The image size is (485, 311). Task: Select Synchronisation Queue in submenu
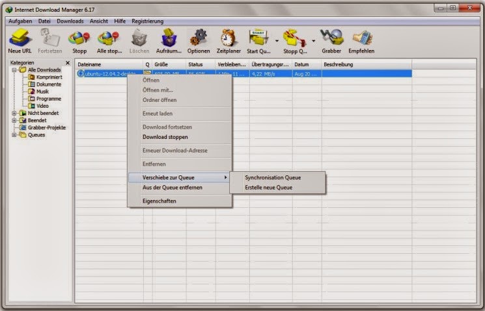coord(277,178)
